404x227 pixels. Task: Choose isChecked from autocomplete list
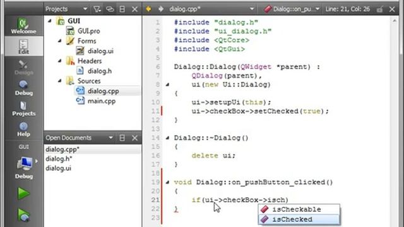(x=299, y=219)
